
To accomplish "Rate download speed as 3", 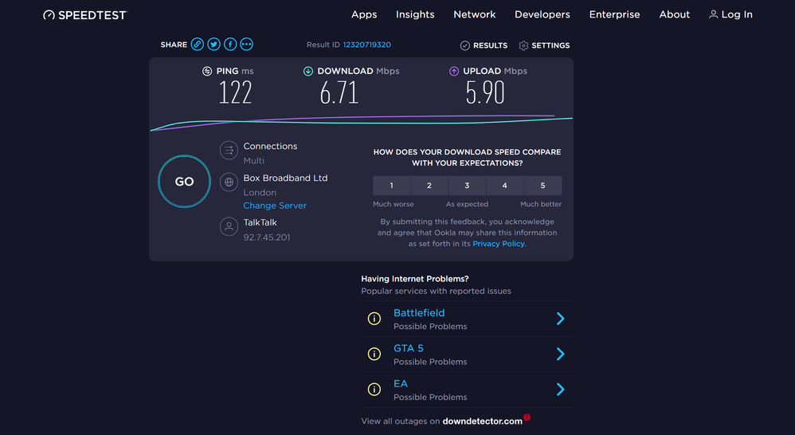I will [467, 186].
